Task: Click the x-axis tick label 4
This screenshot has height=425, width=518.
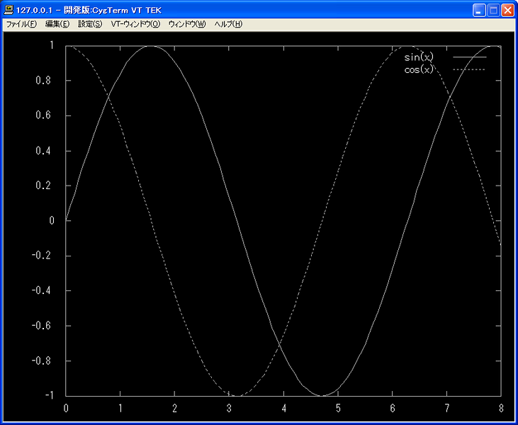Action: coord(283,408)
